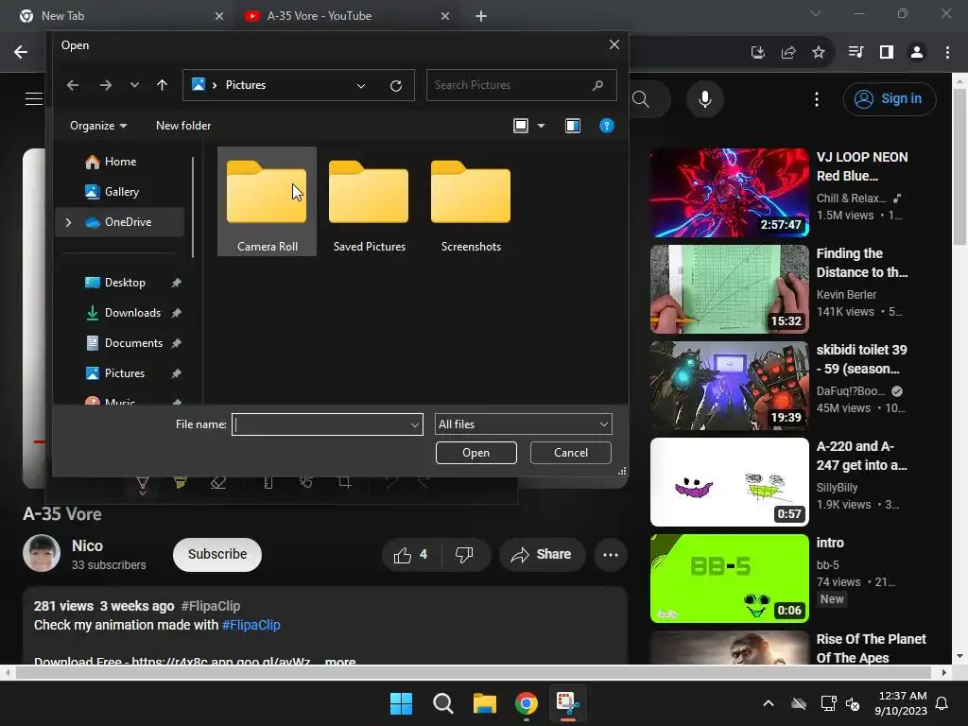Like the A-35 Vore video

[x=411, y=554]
